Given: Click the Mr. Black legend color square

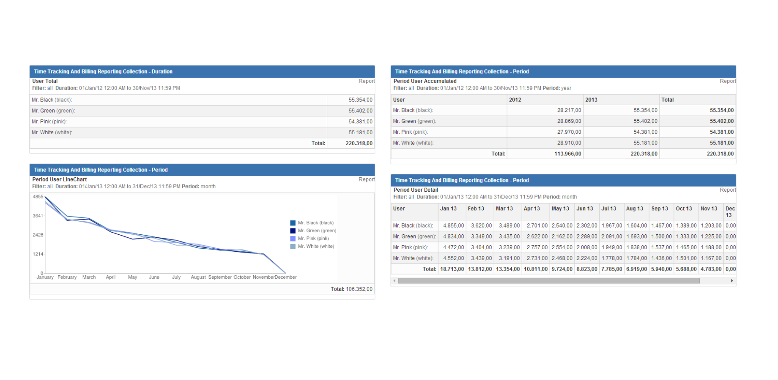Looking at the screenshot, I should click(x=293, y=223).
